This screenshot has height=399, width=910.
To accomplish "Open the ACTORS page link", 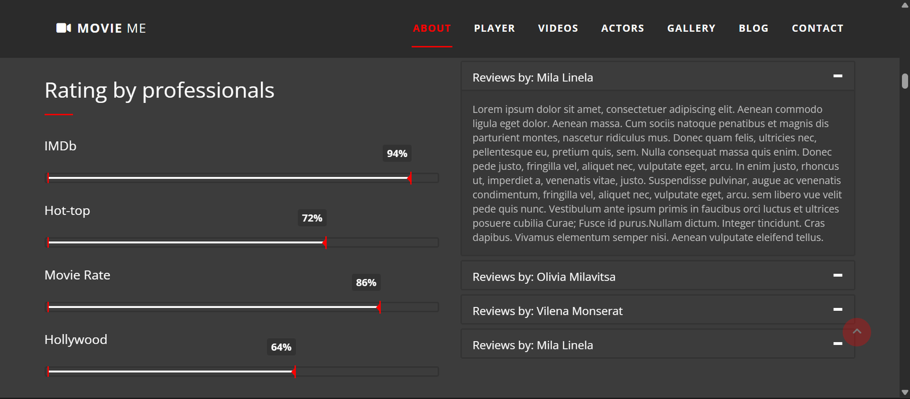I will (622, 28).
